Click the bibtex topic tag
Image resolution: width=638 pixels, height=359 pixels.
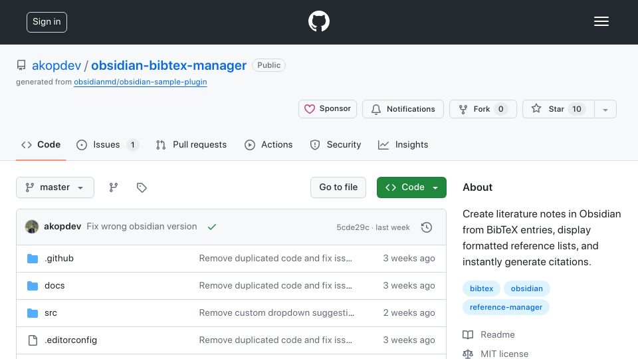click(x=481, y=289)
